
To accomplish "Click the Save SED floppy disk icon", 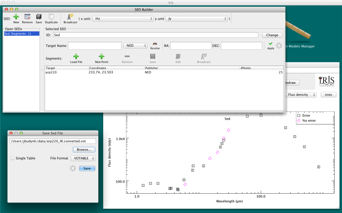I will coord(39,17).
